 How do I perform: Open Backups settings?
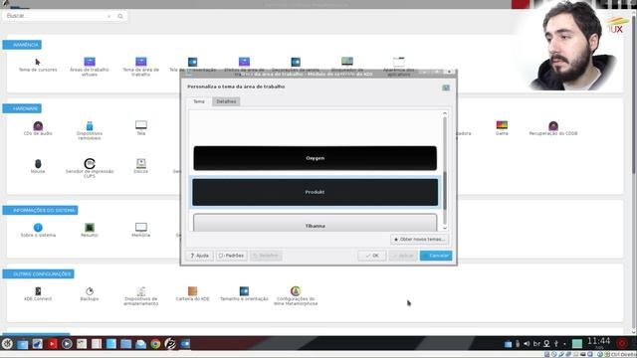90,293
